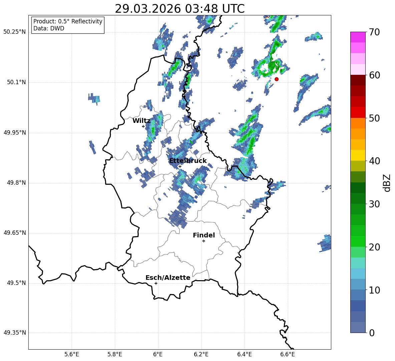Click the 6.6°E longitude label
The width and height of the screenshot is (395, 361).
tap(288, 354)
